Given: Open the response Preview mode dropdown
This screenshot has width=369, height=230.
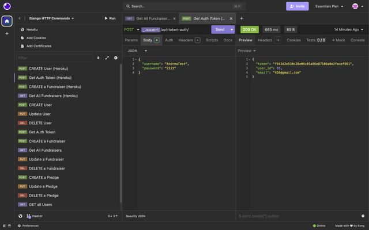Looking at the screenshot, I should pyautogui.click(x=247, y=51).
